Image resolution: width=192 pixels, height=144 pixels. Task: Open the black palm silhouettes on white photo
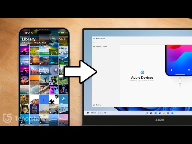(x=54, y=99)
